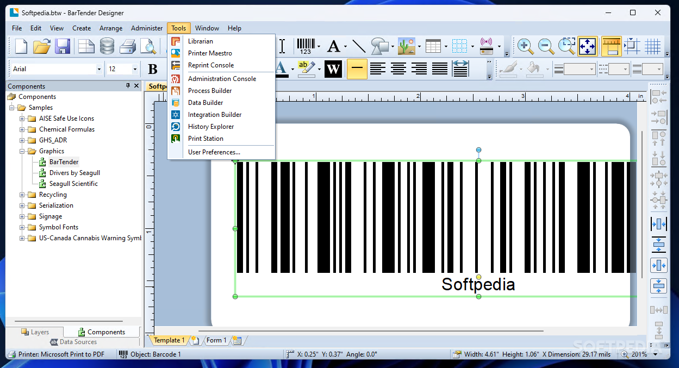The height and width of the screenshot is (368, 679).
Task: Choose Integration Builder from Tools menu
Action: [x=221, y=115]
